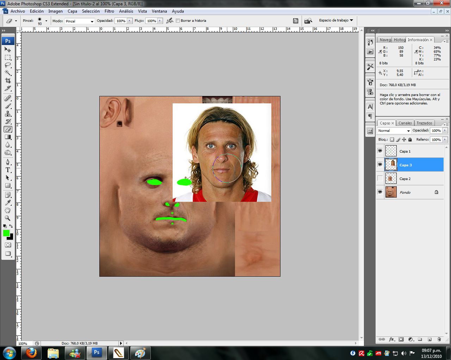
Task: Select the Blur tool
Action: point(8,144)
